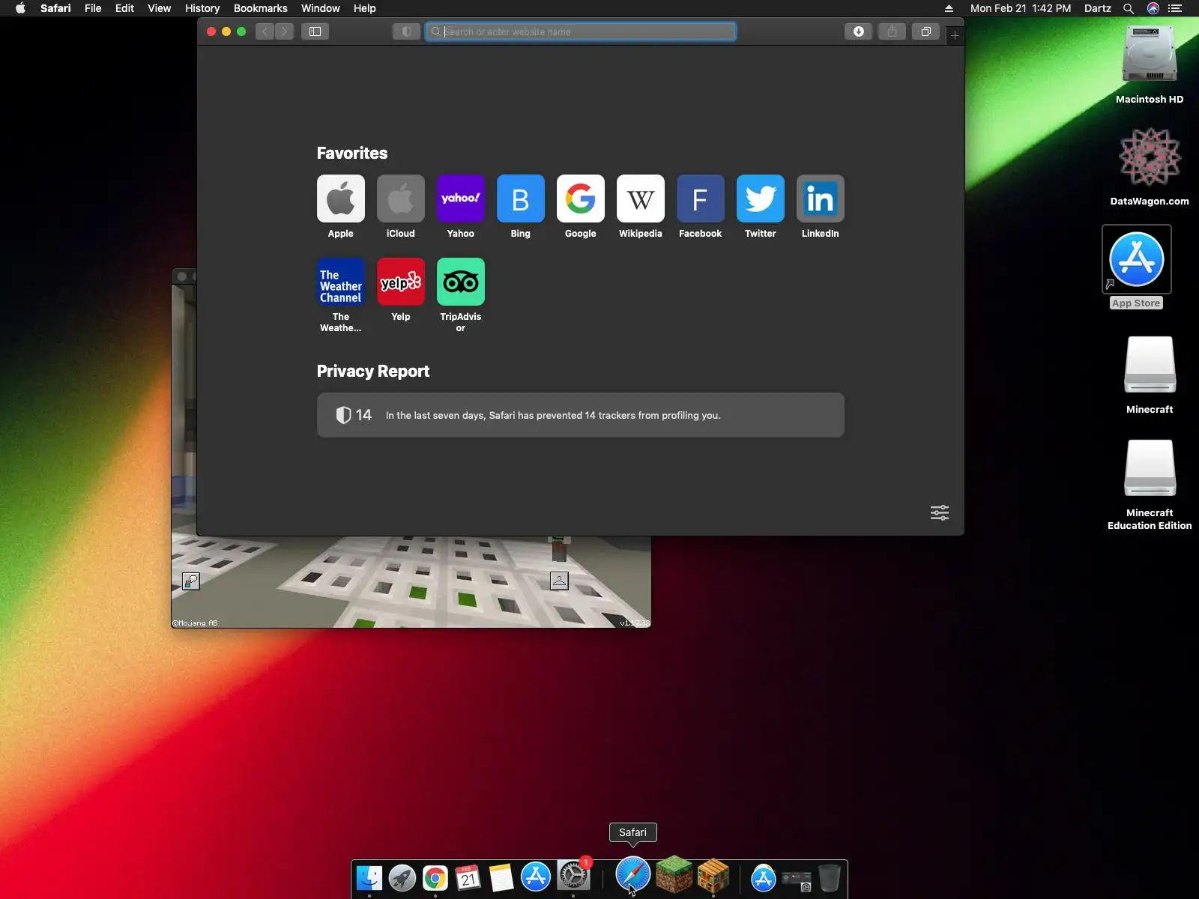
Task: Open the Wikipedia favorite
Action: coord(641,199)
